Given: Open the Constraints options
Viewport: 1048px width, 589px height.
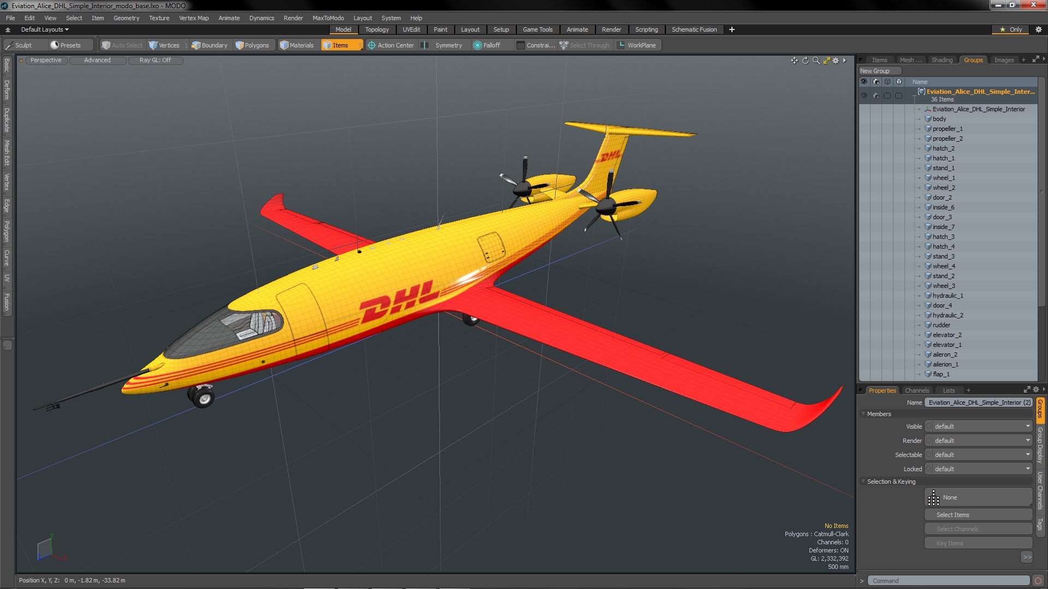Looking at the screenshot, I should tap(535, 45).
